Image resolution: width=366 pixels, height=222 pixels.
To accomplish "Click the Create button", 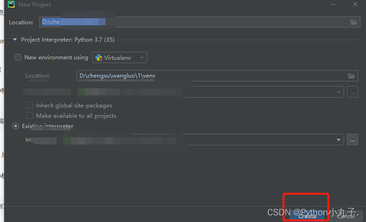I will coord(308,217).
